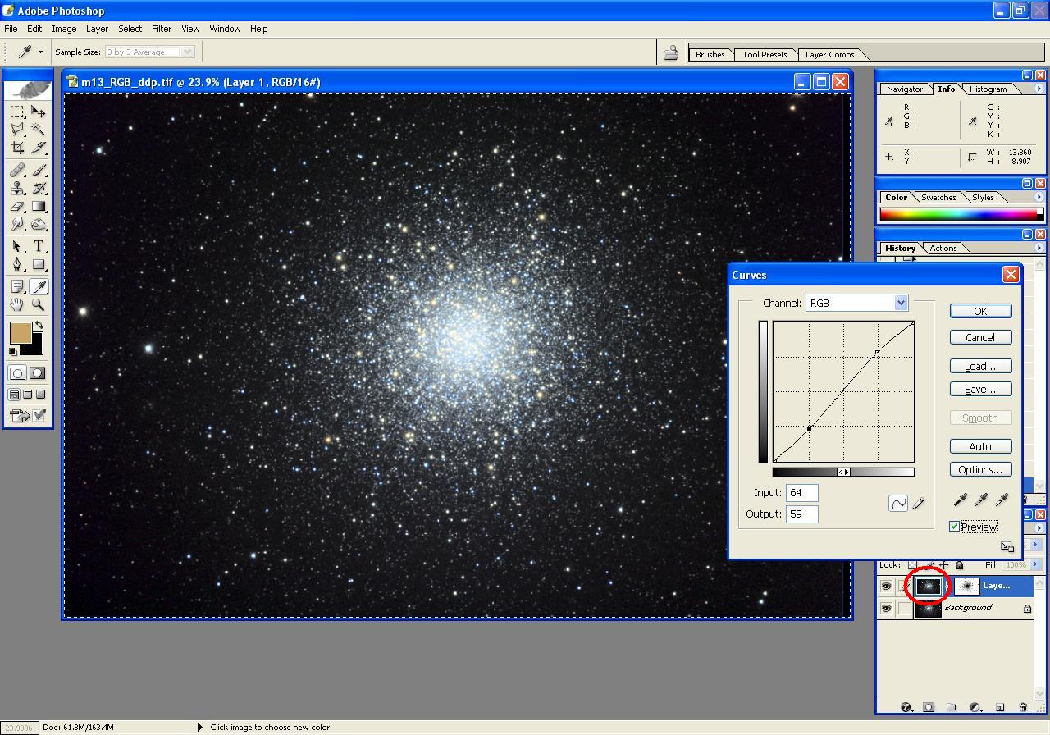
Task: Select the Type tool
Action: pyautogui.click(x=39, y=246)
